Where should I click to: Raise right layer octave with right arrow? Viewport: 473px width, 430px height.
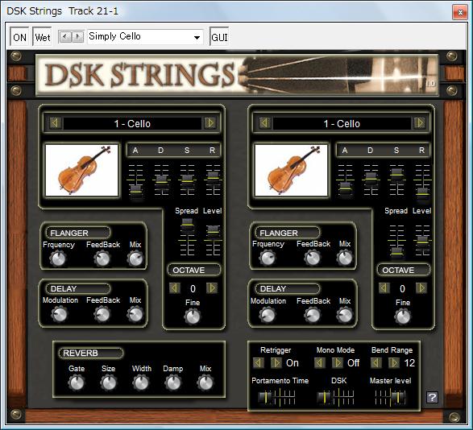[421, 288]
